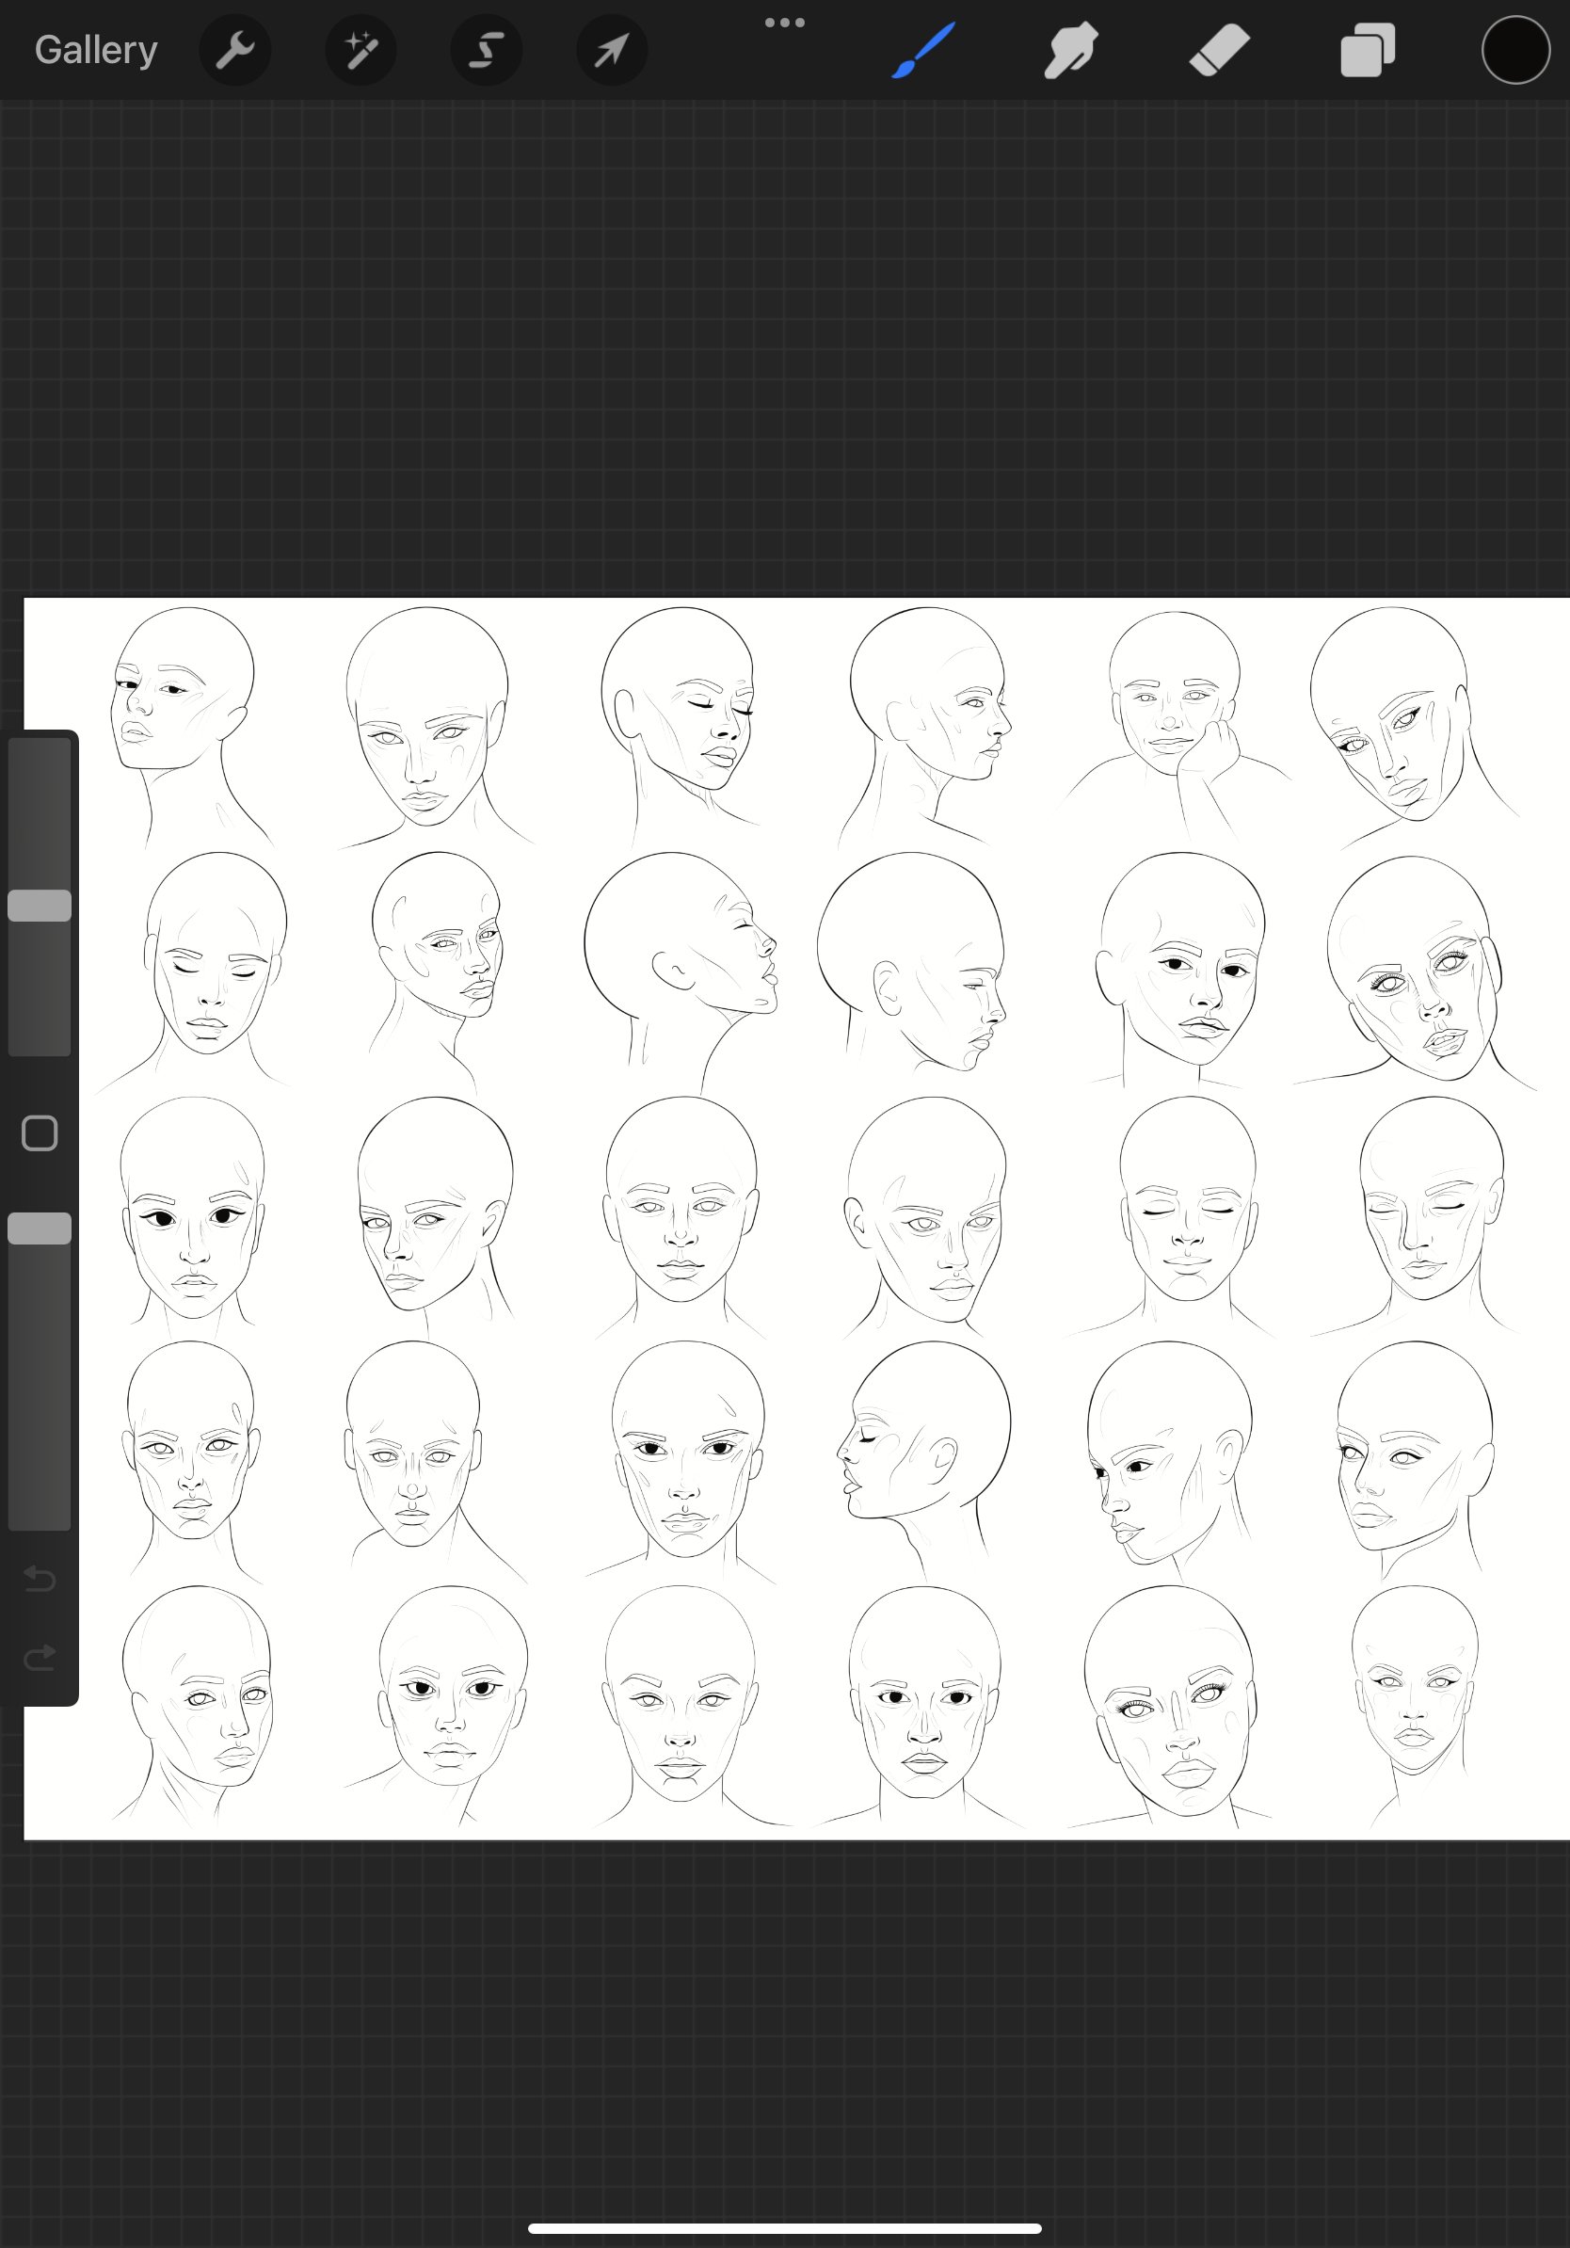Open the Actions menu with the wrench icon
The height and width of the screenshot is (2248, 1570).
[235, 49]
